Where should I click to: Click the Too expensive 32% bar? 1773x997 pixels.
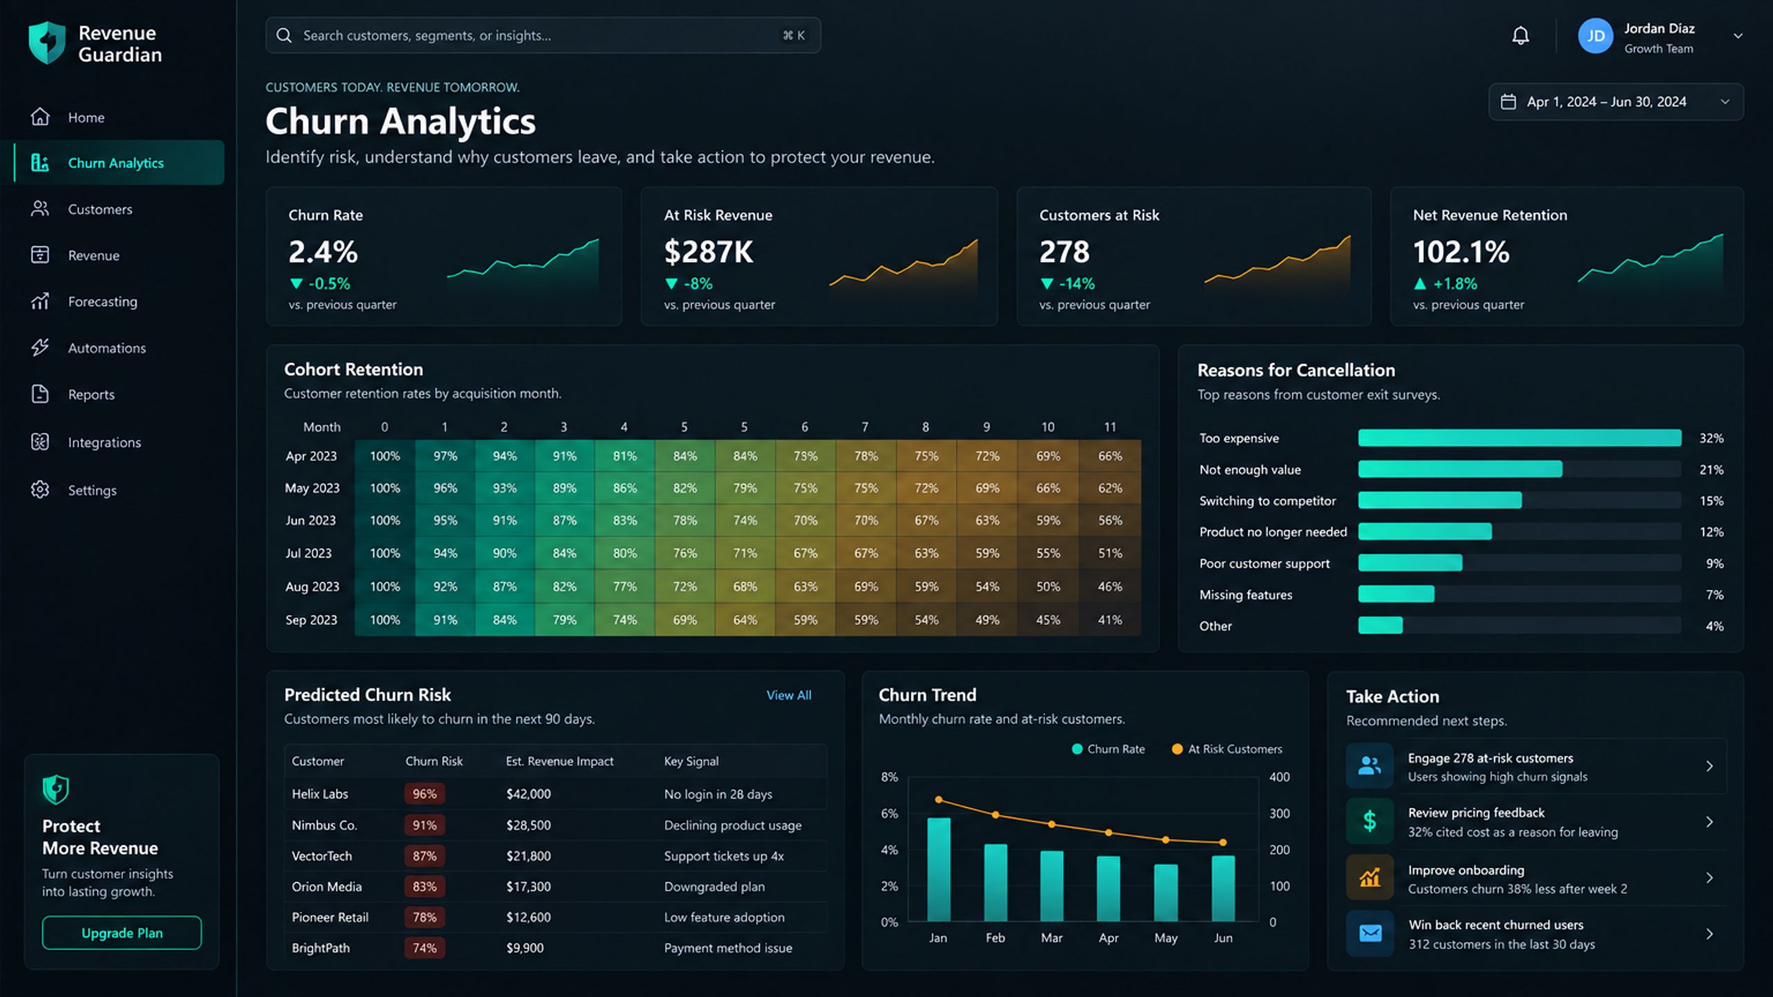pos(1520,438)
